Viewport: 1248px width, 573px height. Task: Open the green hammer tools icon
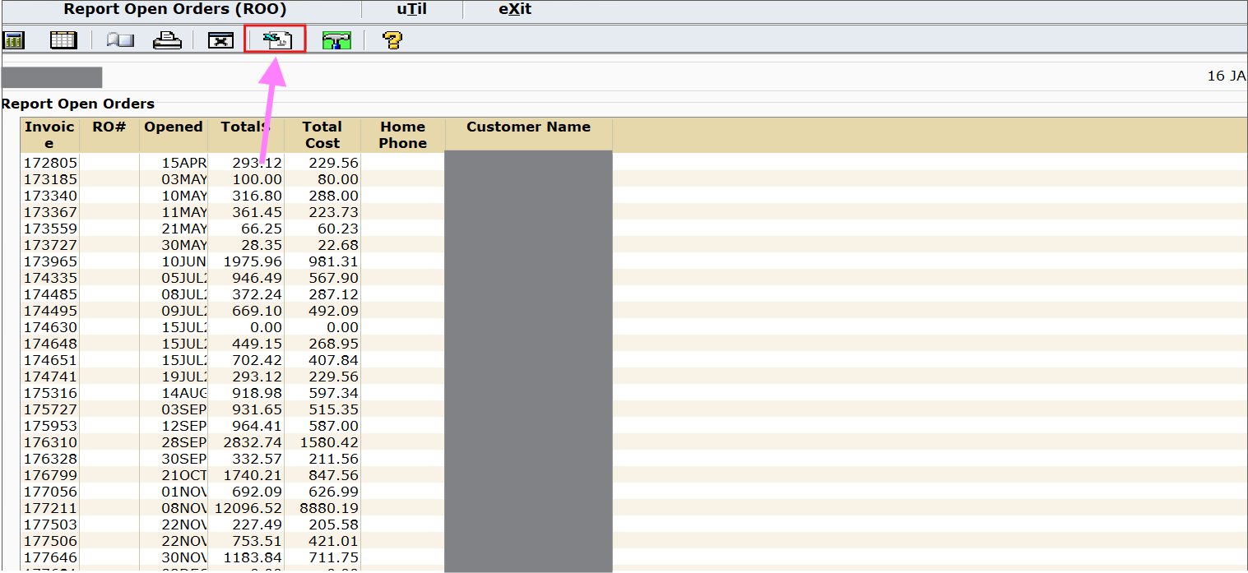(x=336, y=40)
